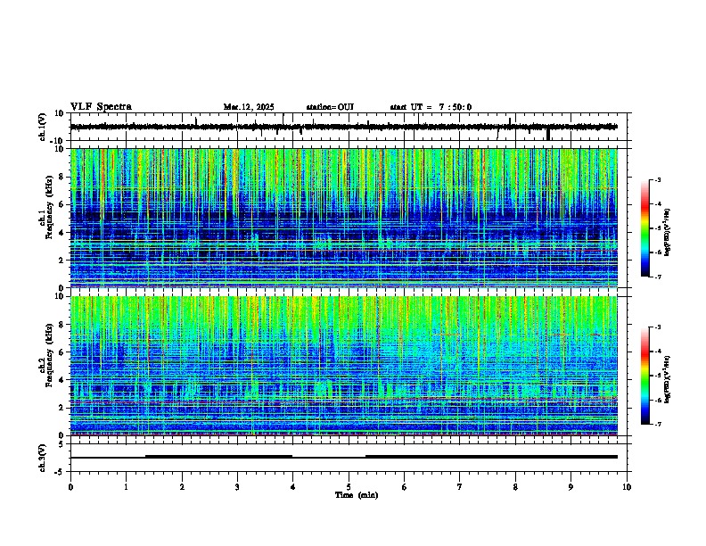Click the "6" kHz tick on ch.2 spectrogram axis

click(x=62, y=352)
